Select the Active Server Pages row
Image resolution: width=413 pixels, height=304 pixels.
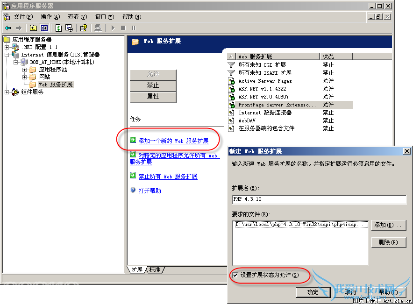point(290,81)
